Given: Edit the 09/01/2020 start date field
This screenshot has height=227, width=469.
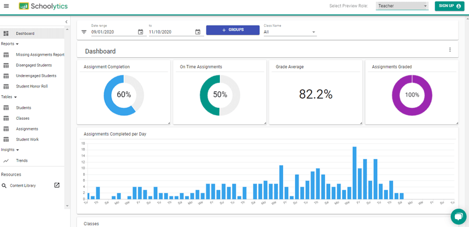Looking at the screenshot, I should click(x=114, y=32).
